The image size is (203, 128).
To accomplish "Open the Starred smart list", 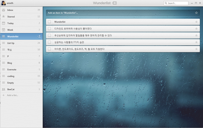I will pos(21,16).
